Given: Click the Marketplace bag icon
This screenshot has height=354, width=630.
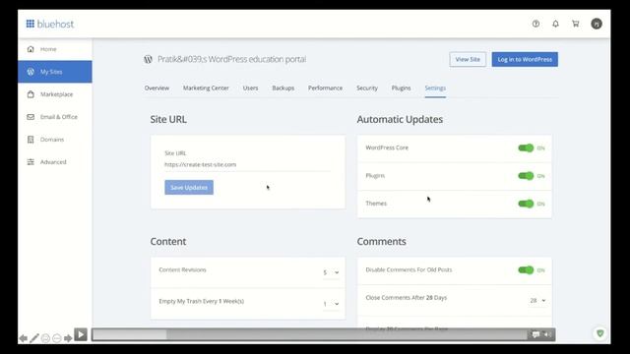Looking at the screenshot, I should [31, 94].
